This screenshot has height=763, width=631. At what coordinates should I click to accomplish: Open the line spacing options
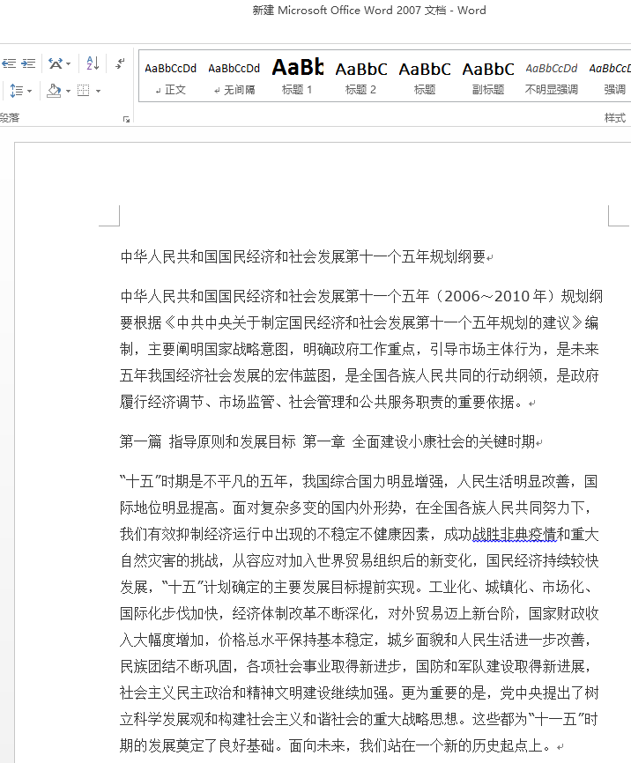pos(16,91)
